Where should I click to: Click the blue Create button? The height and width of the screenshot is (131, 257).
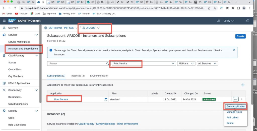coord(240,36)
